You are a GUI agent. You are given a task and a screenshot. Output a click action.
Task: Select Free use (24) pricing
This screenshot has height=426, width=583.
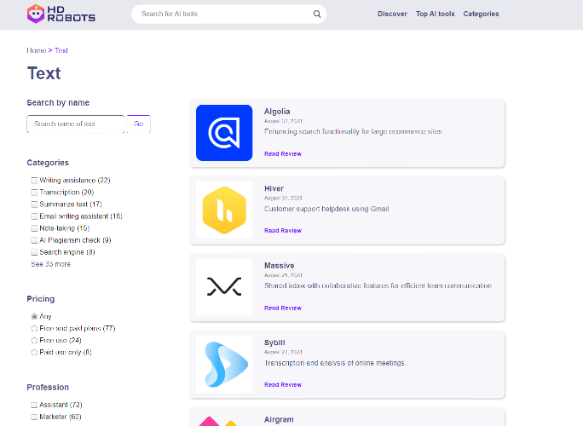click(x=34, y=340)
